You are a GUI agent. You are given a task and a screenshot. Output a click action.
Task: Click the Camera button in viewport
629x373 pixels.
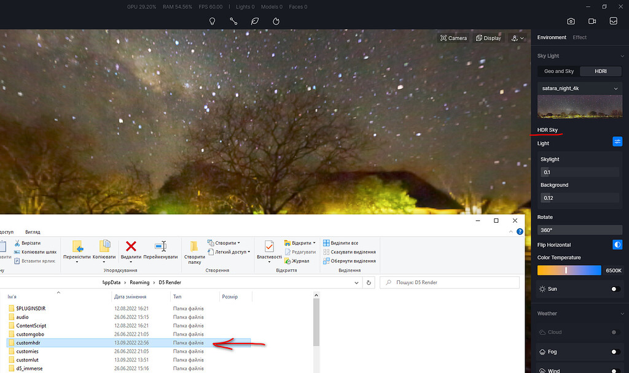click(x=453, y=38)
